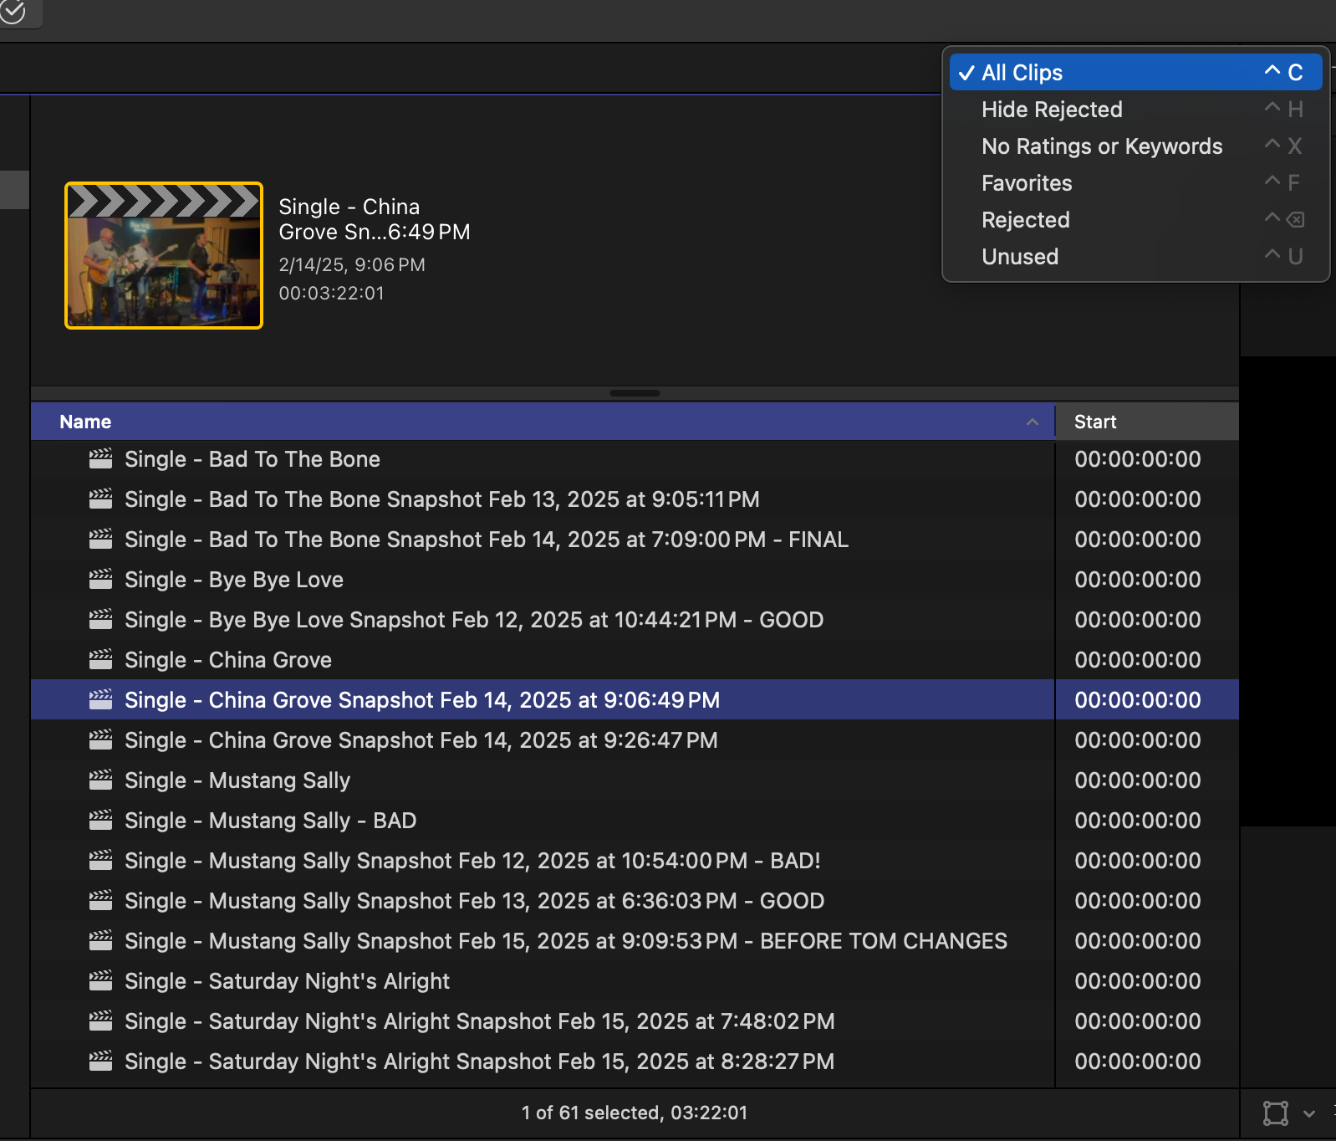
Task: Click the clapperboard icon for Bad To The Bone
Action: 100,459
